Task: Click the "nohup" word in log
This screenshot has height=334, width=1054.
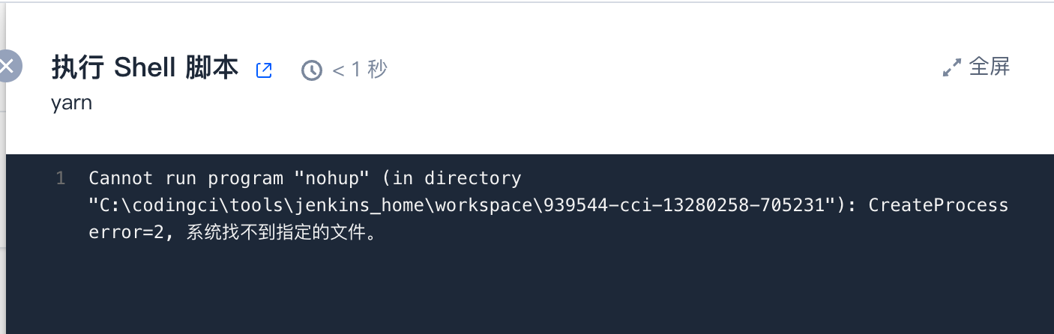Action: pos(322,178)
